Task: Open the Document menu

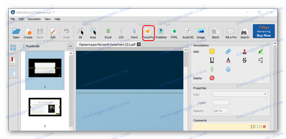Action: [34, 19]
